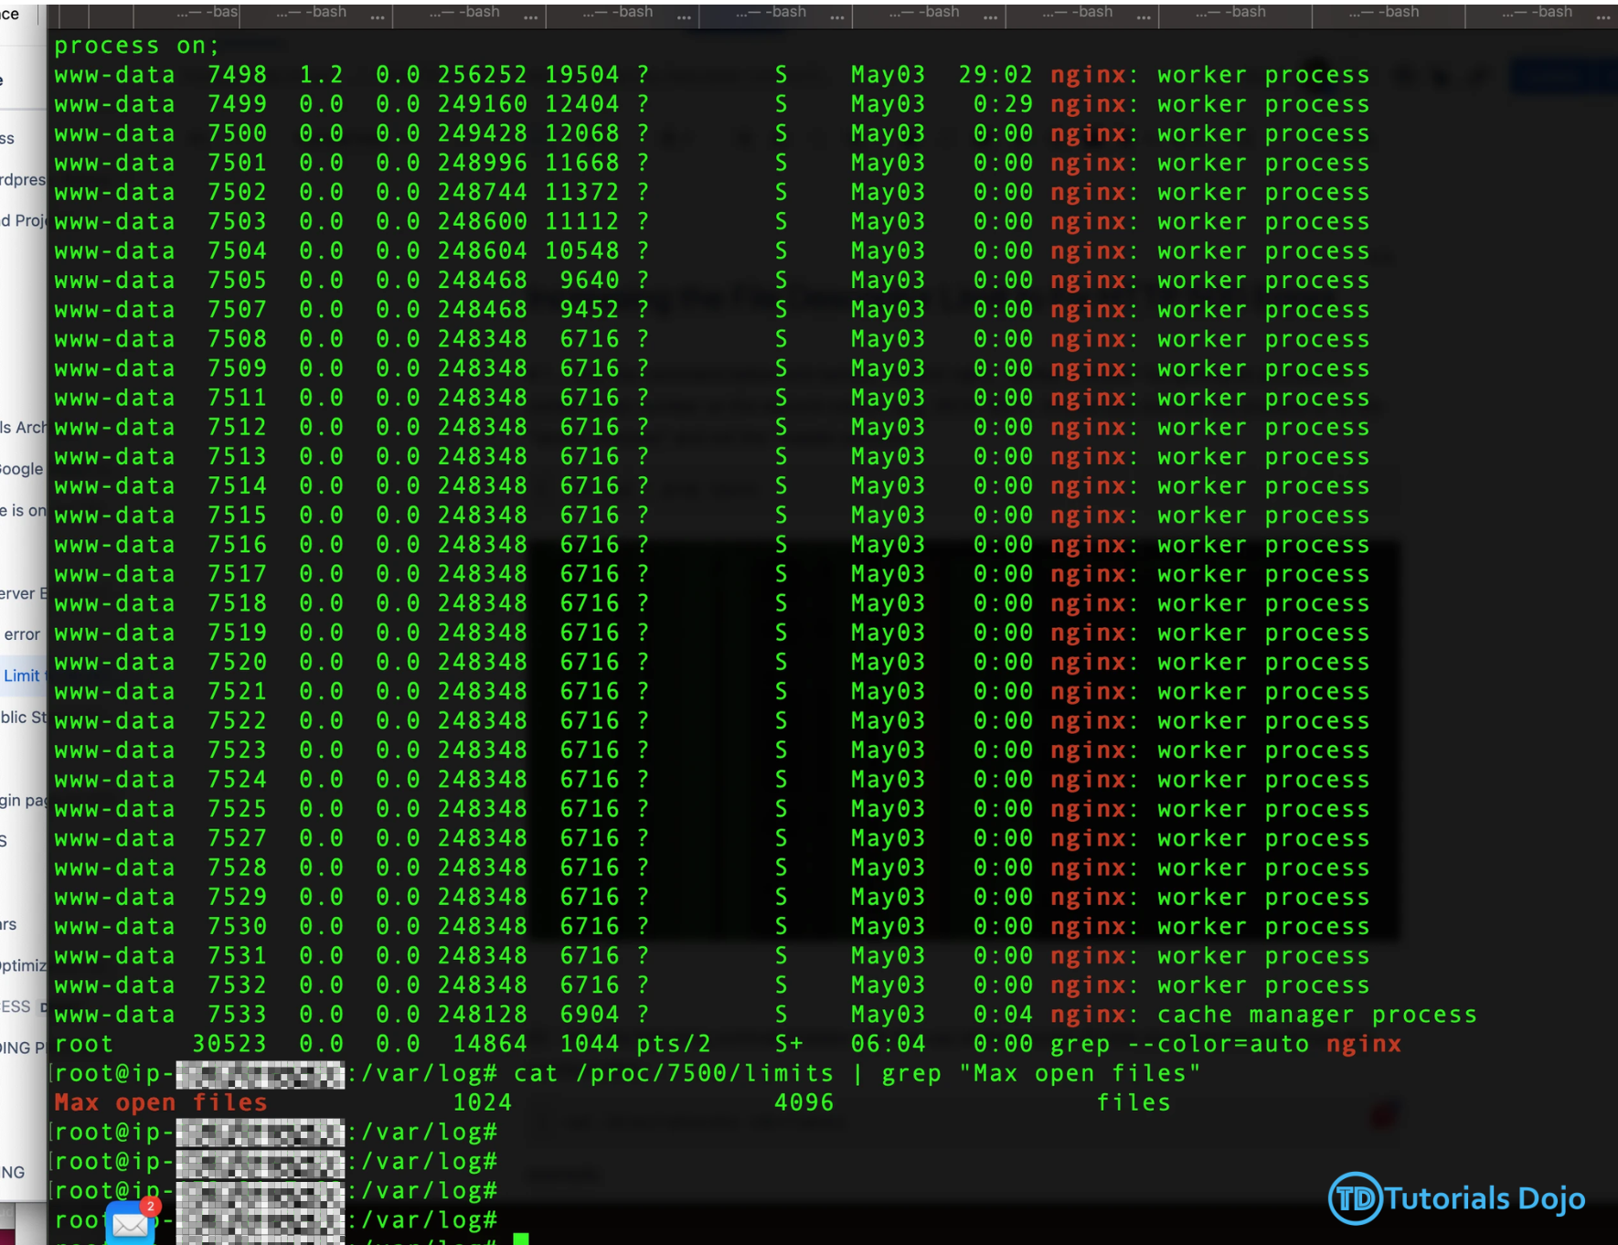Viewport: 1618px width, 1245px height.
Task: Select the '19504' RSS value
Action: [582, 75]
